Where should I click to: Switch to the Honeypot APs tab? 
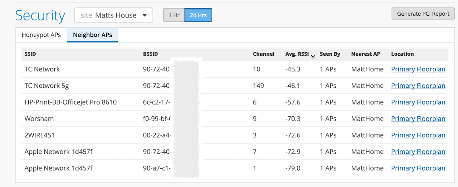41,35
